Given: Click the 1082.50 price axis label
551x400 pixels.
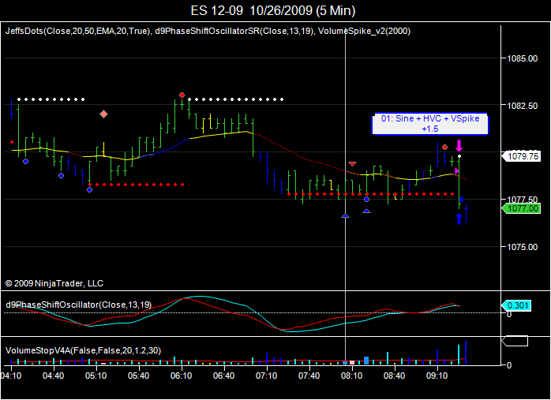Looking at the screenshot, I should click(522, 106).
